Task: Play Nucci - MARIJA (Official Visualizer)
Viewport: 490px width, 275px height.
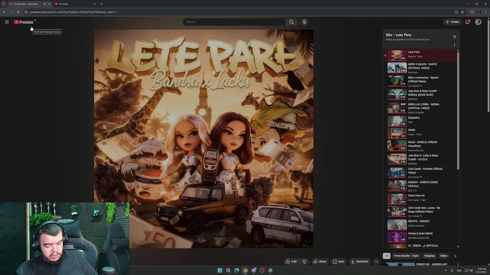Action: 420,146
